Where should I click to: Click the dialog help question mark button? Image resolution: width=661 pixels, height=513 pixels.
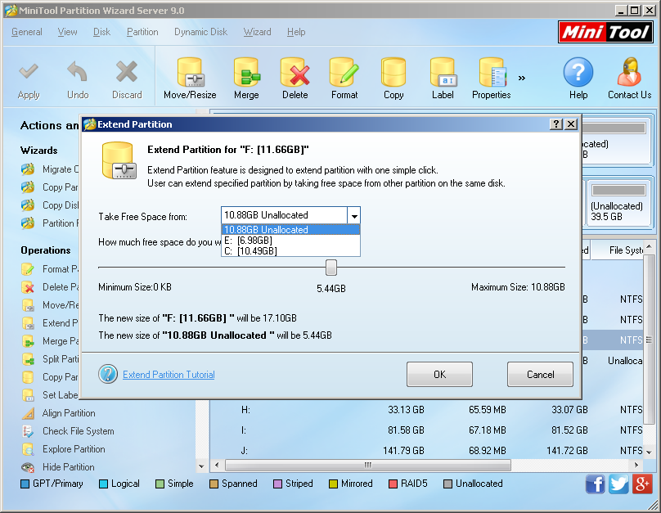pyautogui.click(x=556, y=124)
